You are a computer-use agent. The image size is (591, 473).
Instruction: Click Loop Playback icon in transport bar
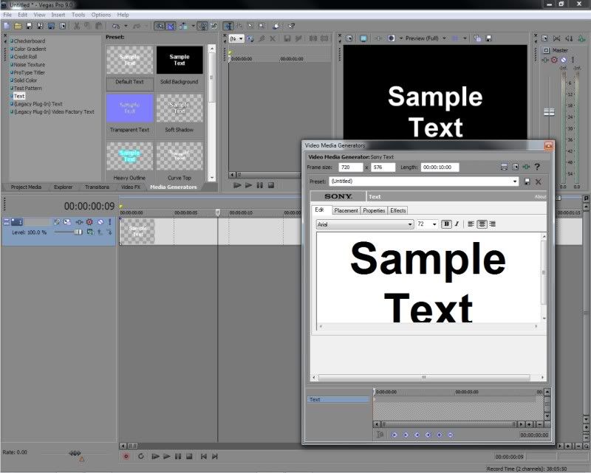click(141, 457)
